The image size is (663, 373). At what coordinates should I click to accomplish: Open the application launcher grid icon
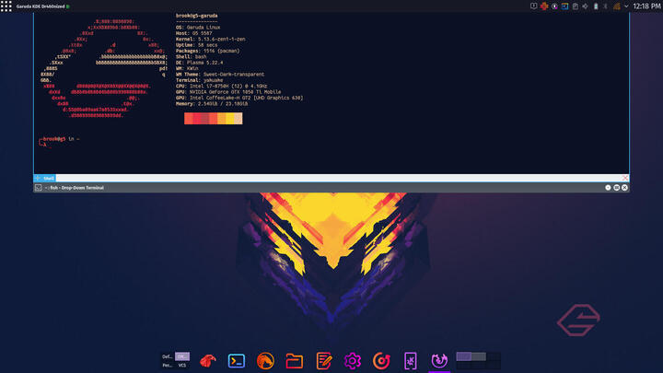pos(6,6)
